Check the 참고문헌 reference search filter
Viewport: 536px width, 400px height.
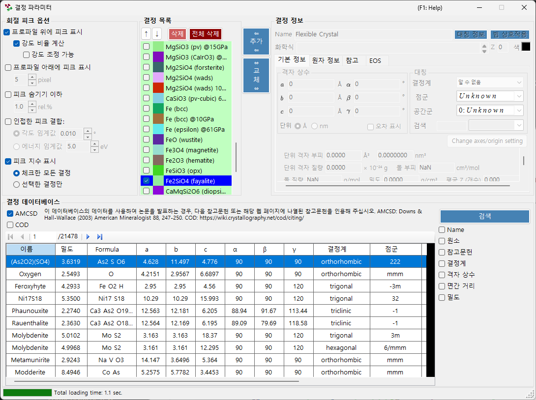(x=442, y=252)
